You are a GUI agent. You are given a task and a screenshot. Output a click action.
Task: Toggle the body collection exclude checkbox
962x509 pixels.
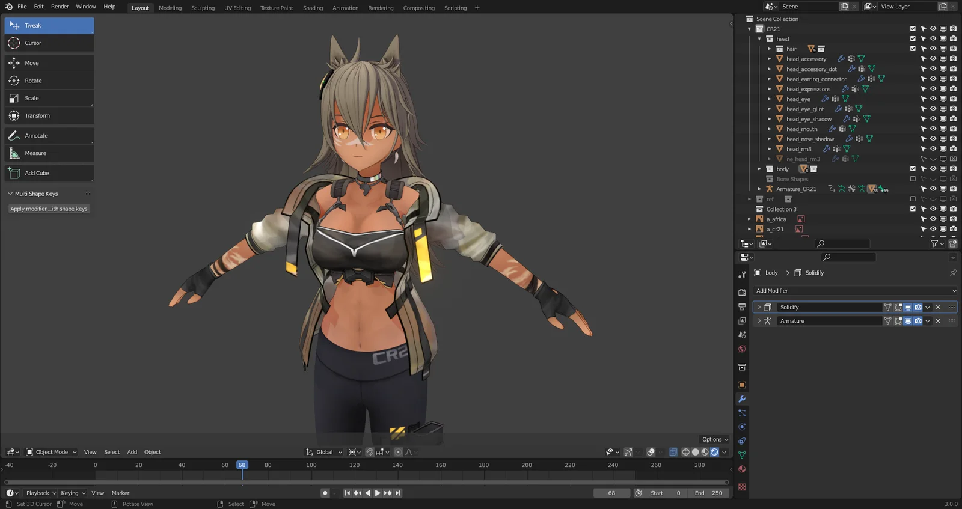point(913,169)
